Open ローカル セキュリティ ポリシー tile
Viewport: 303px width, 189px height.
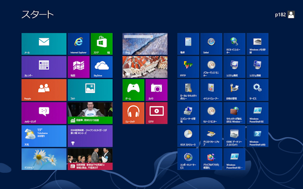pyautogui.click(x=188, y=90)
